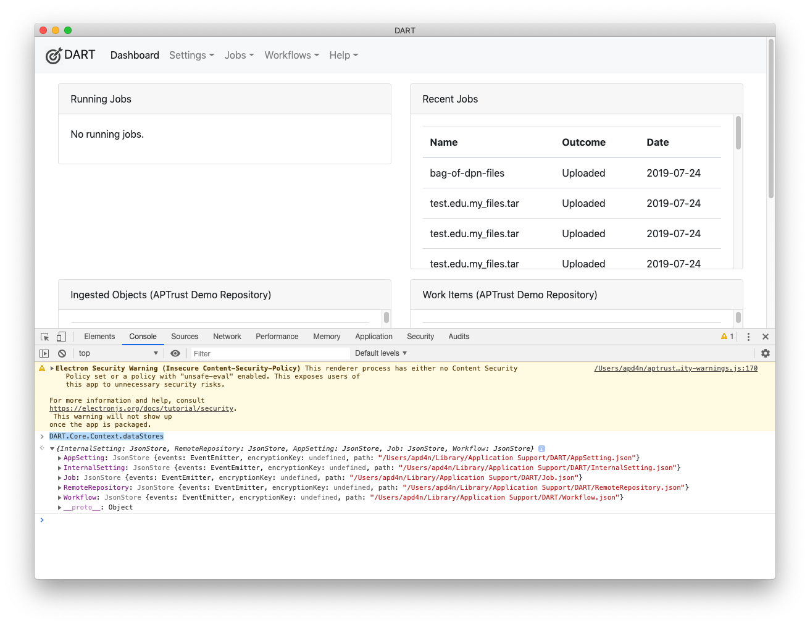
Task: Activate the inspect element picker icon
Action: click(44, 337)
